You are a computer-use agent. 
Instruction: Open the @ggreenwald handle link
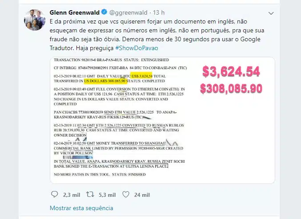(128, 12)
